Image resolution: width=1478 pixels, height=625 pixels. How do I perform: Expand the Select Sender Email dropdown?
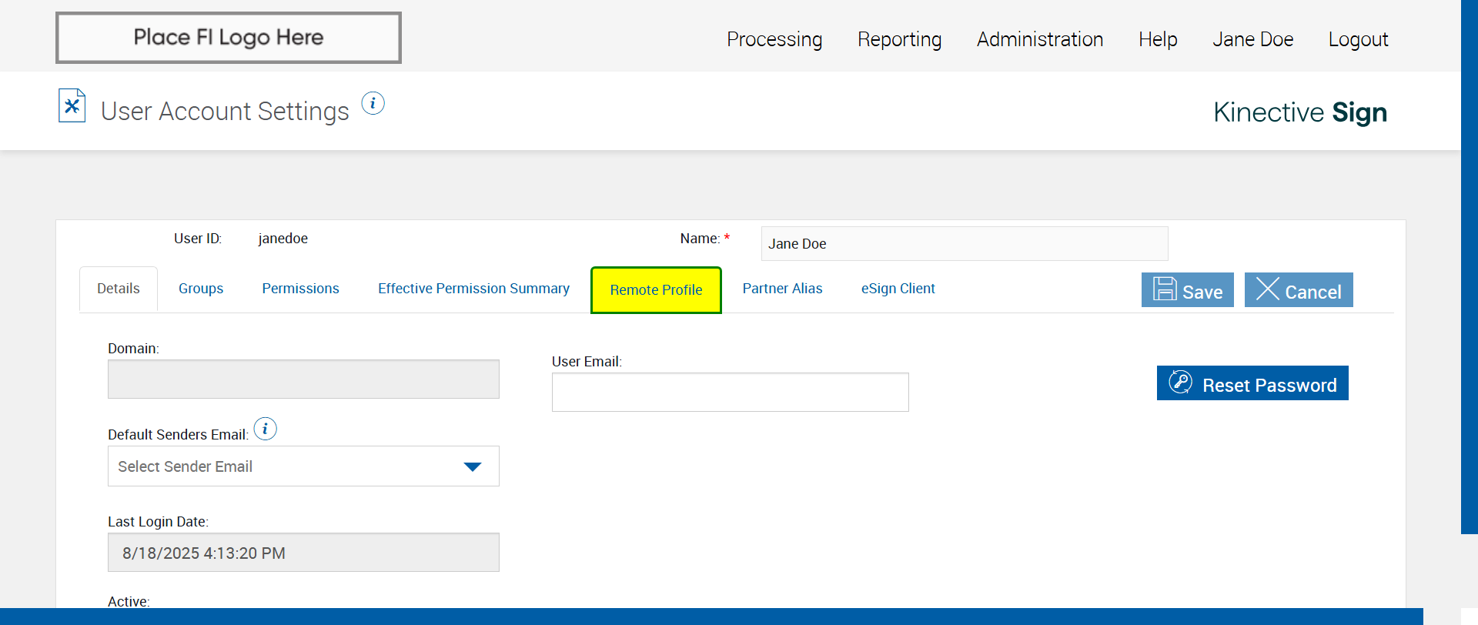tap(303, 466)
